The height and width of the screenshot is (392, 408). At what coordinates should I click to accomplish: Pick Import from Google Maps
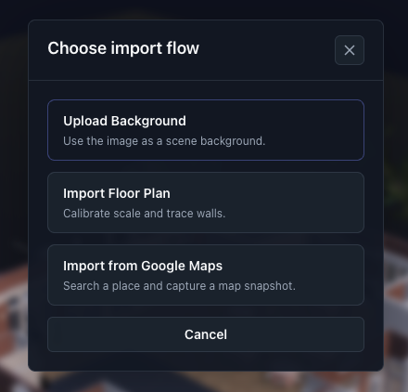pyautogui.click(x=206, y=275)
